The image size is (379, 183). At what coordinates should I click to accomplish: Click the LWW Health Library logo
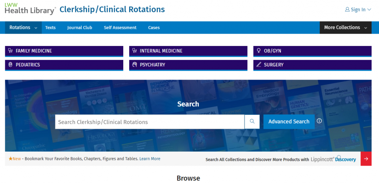click(x=30, y=9)
